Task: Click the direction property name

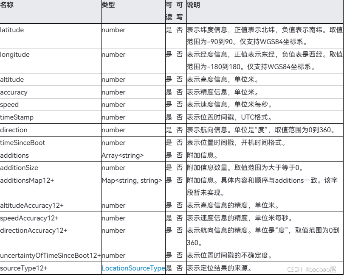Action: pos(14,130)
